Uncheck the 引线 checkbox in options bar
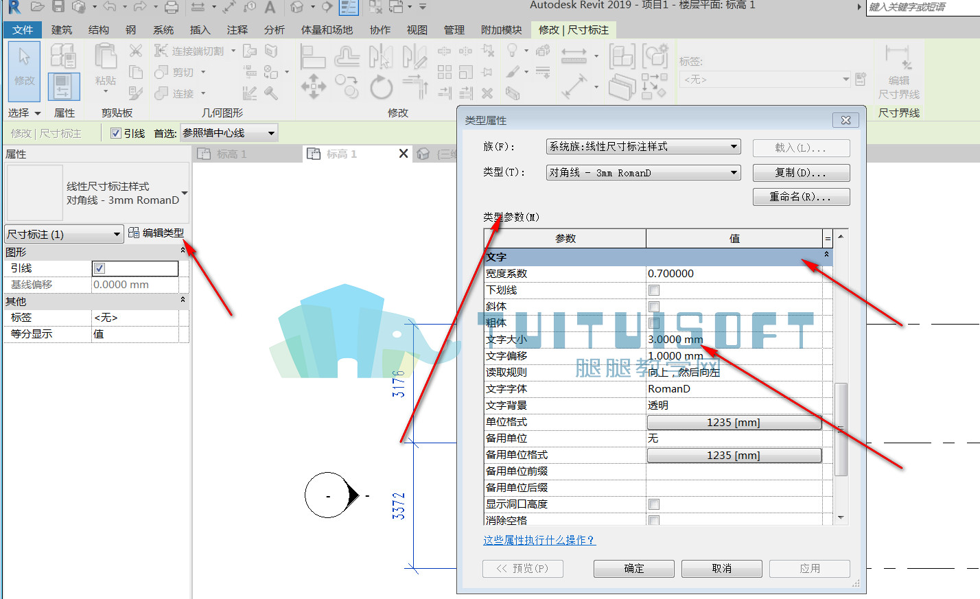This screenshot has width=980, height=599. click(116, 133)
